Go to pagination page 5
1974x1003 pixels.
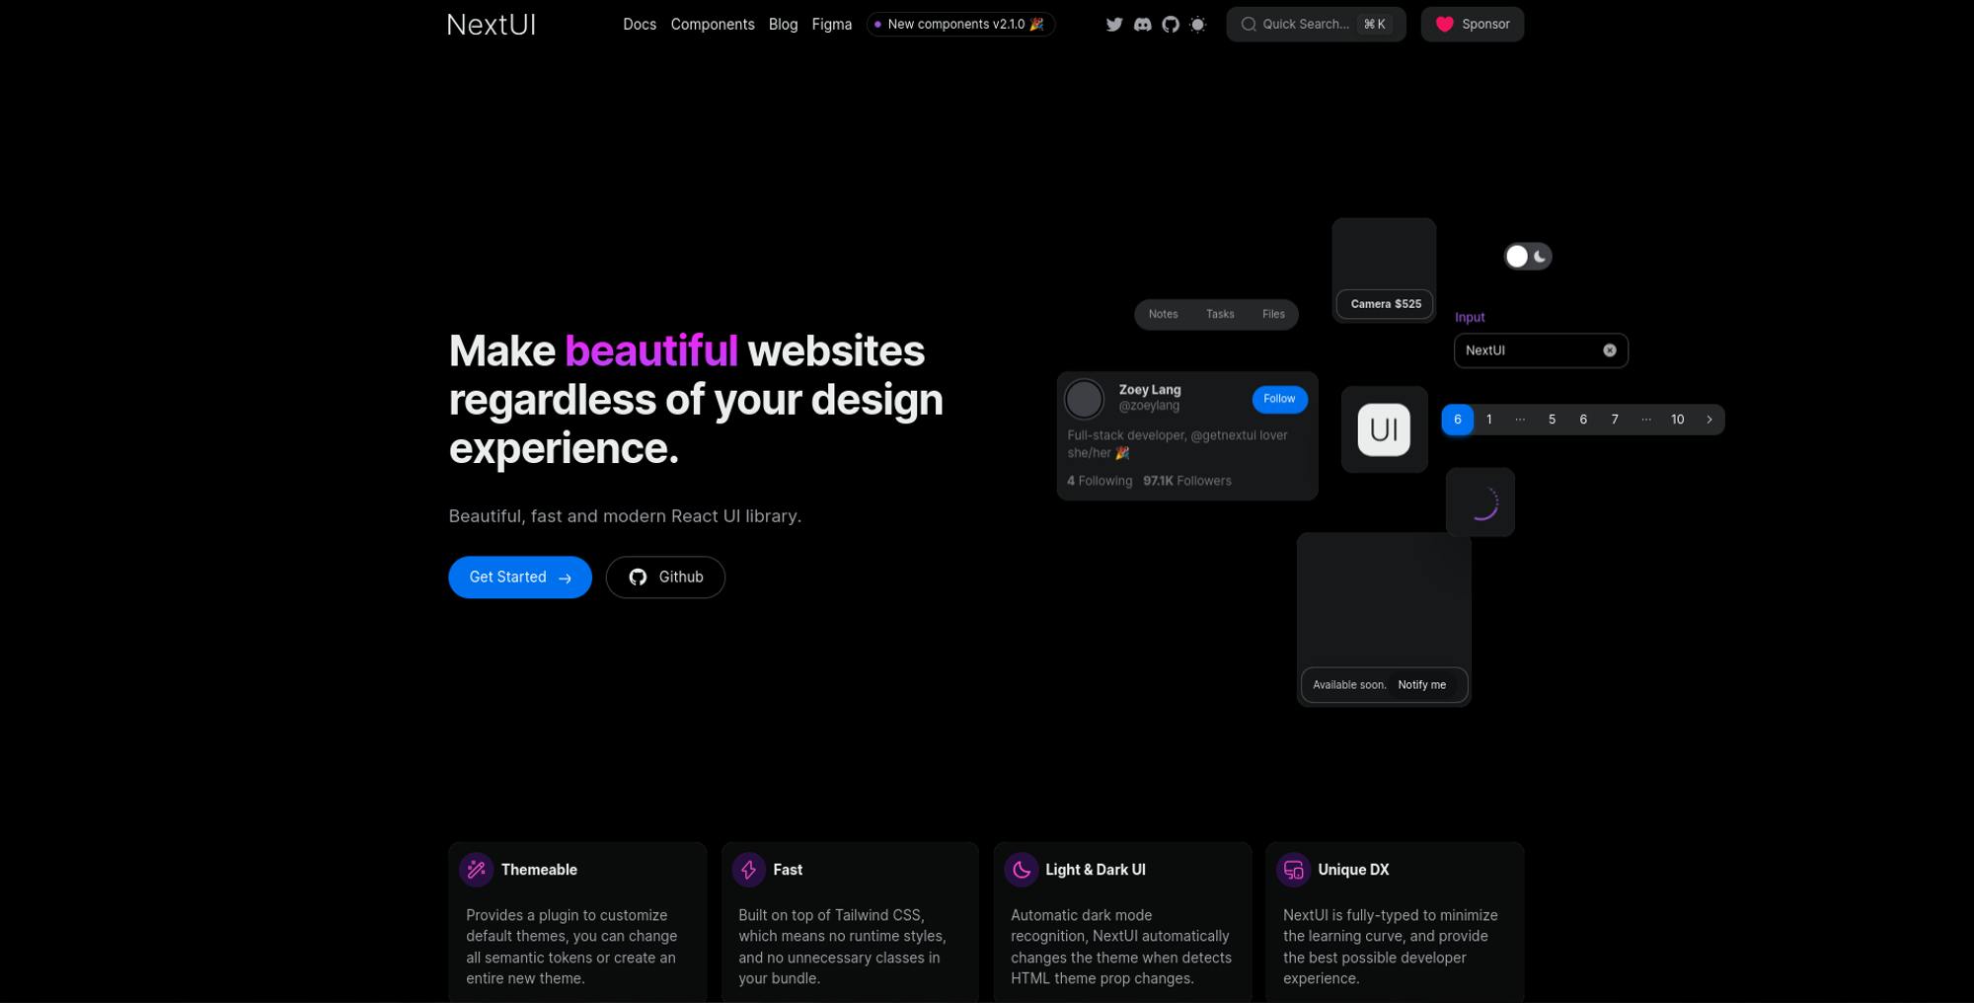(x=1552, y=420)
